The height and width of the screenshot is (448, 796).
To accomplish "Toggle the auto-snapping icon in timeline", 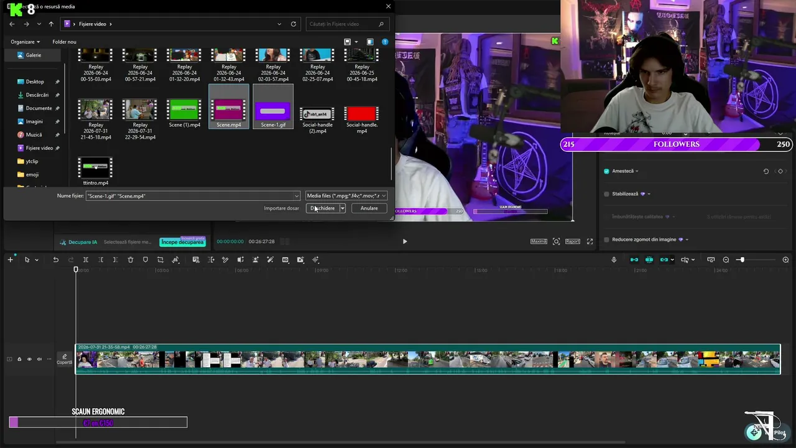I will click(649, 259).
